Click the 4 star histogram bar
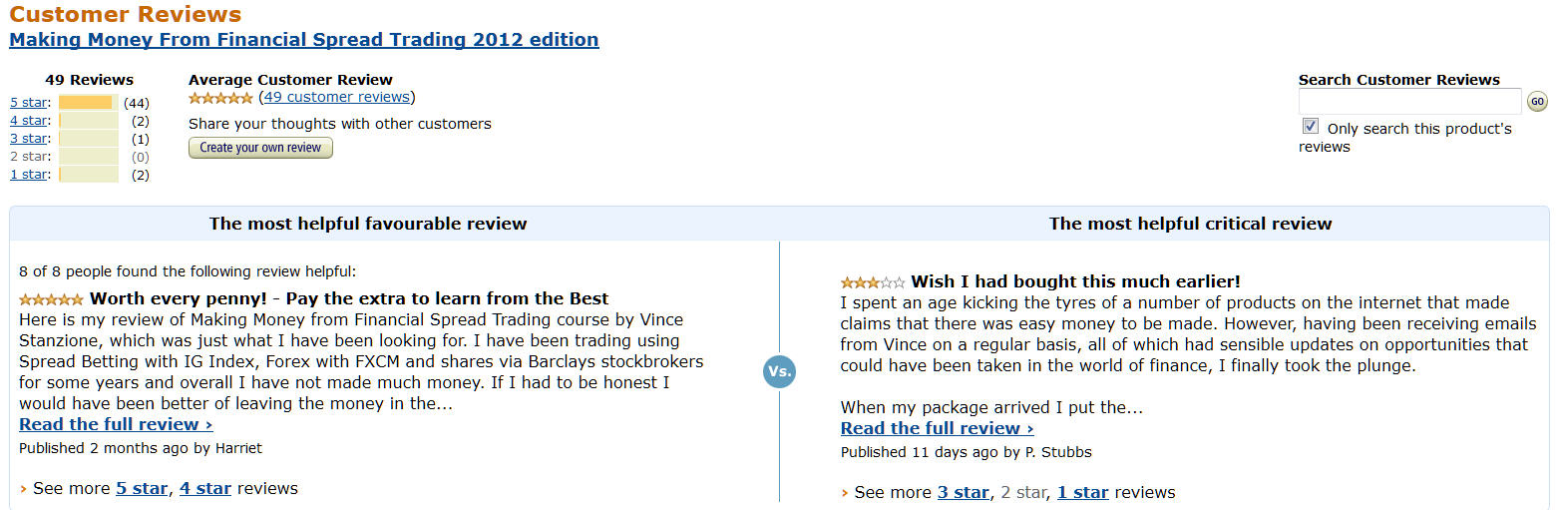The width and height of the screenshot is (1560, 510). click(x=88, y=121)
